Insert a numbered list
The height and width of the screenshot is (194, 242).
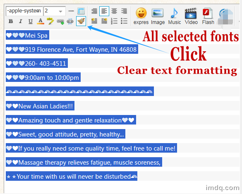[114, 21]
